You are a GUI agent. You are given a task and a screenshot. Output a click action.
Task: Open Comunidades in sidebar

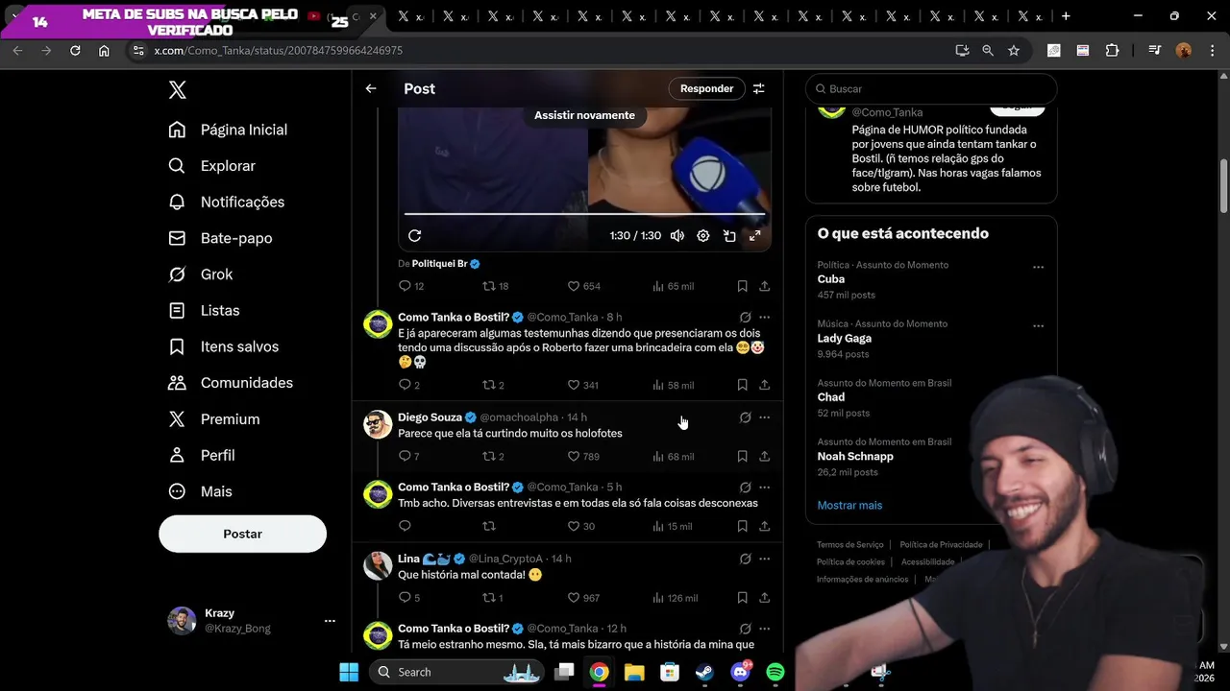coord(231,383)
